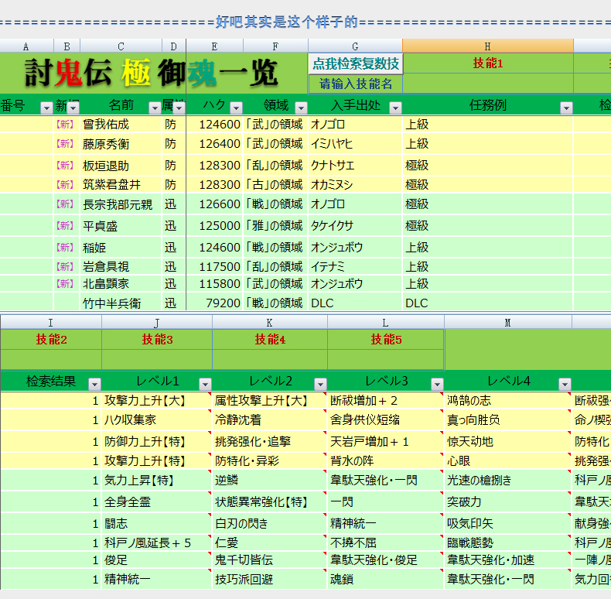The image size is (611, 599).
Task: Click the 点我检索复数技 button
Action: click(356, 63)
